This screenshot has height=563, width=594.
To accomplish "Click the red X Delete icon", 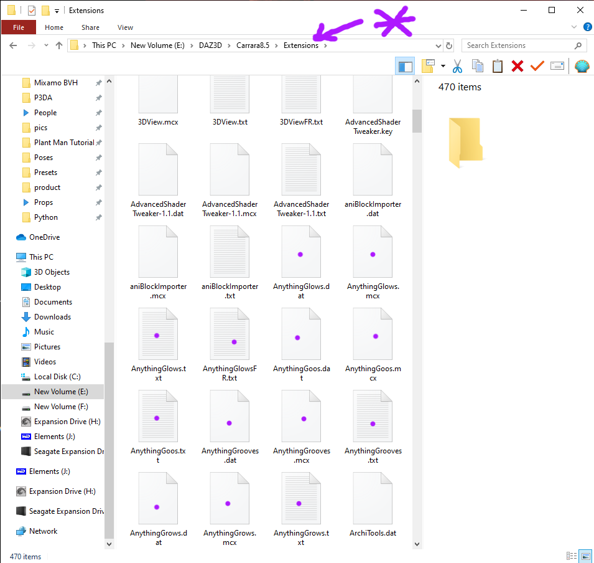I will (517, 66).
